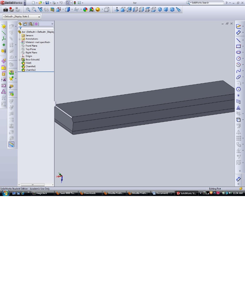Open the Section View tool
The image size is (245, 283).
coord(52,9)
